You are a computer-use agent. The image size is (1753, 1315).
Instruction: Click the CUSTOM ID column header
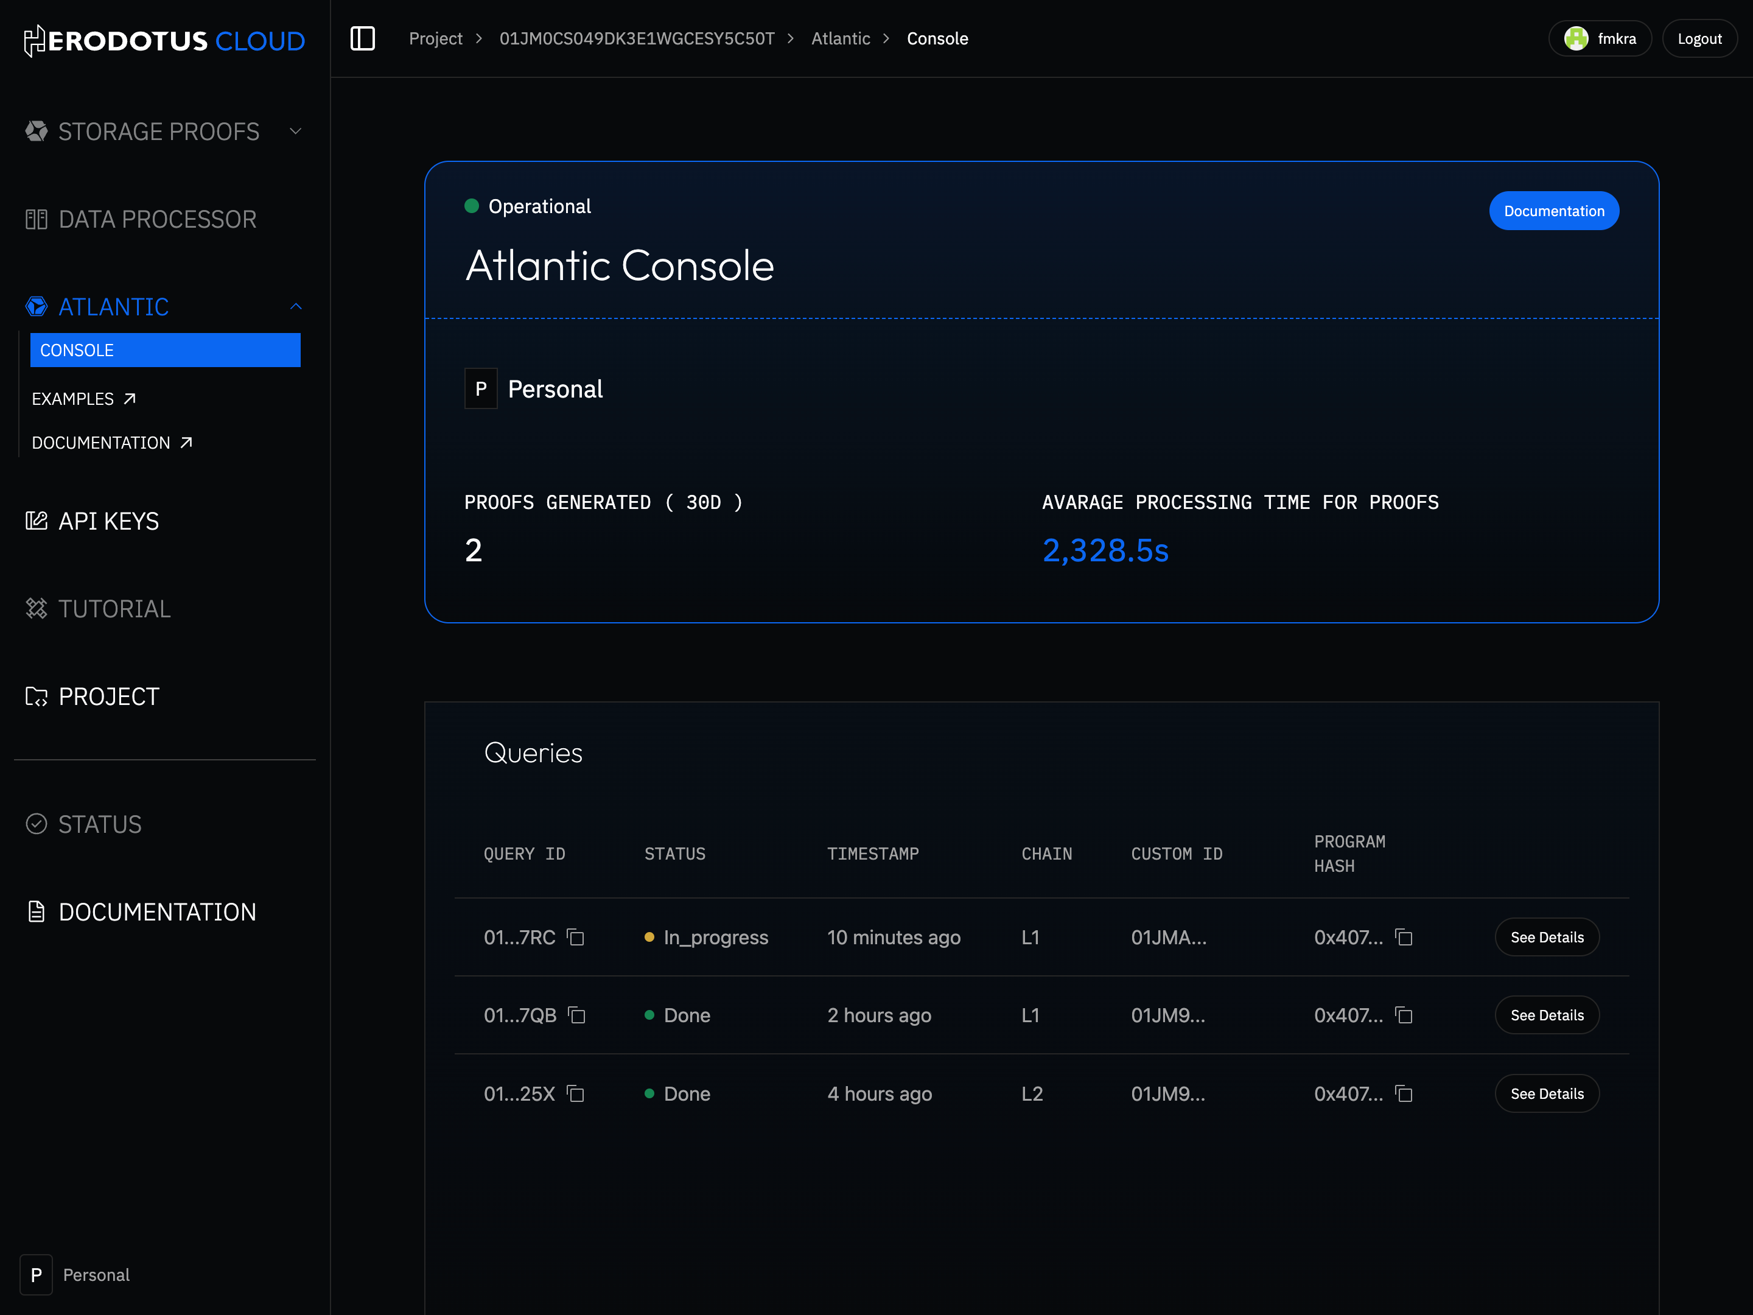pyautogui.click(x=1176, y=854)
